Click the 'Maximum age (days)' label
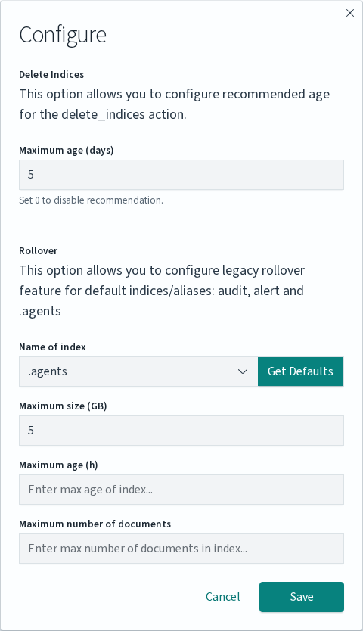The image size is (363, 631). (x=67, y=151)
